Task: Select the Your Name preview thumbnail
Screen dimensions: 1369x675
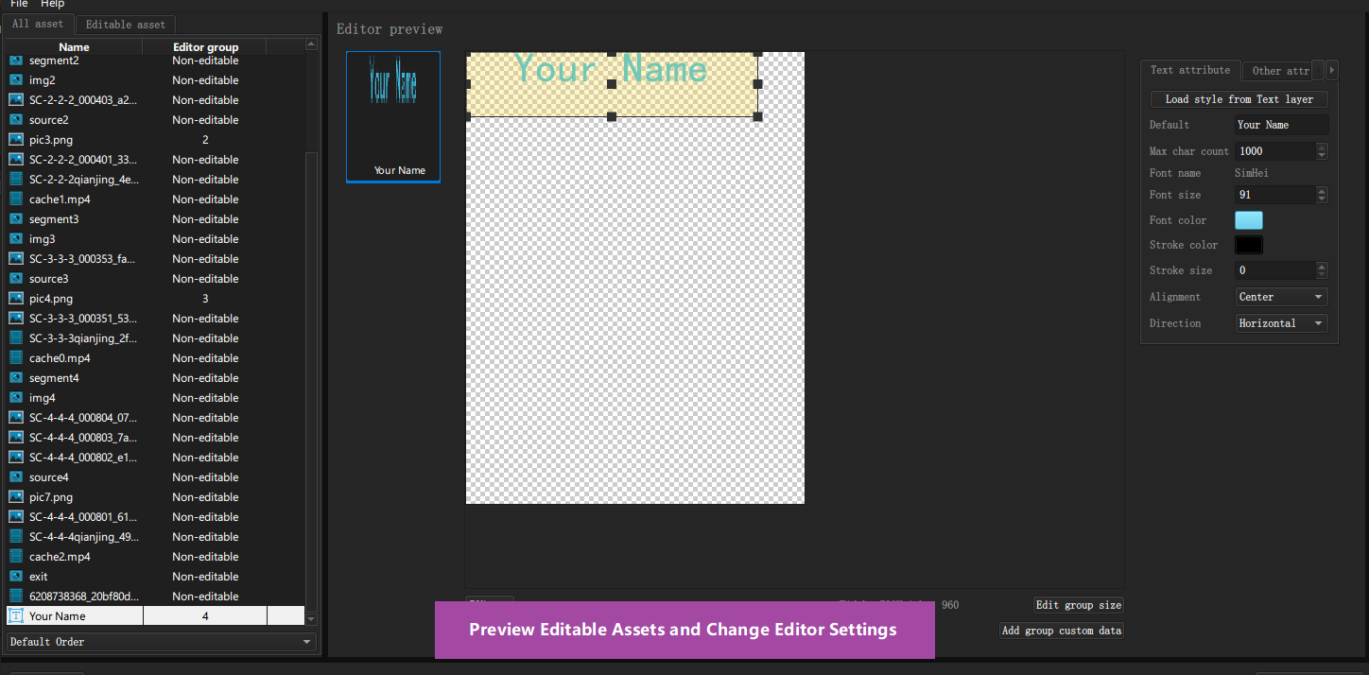Action: tap(392, 116)
